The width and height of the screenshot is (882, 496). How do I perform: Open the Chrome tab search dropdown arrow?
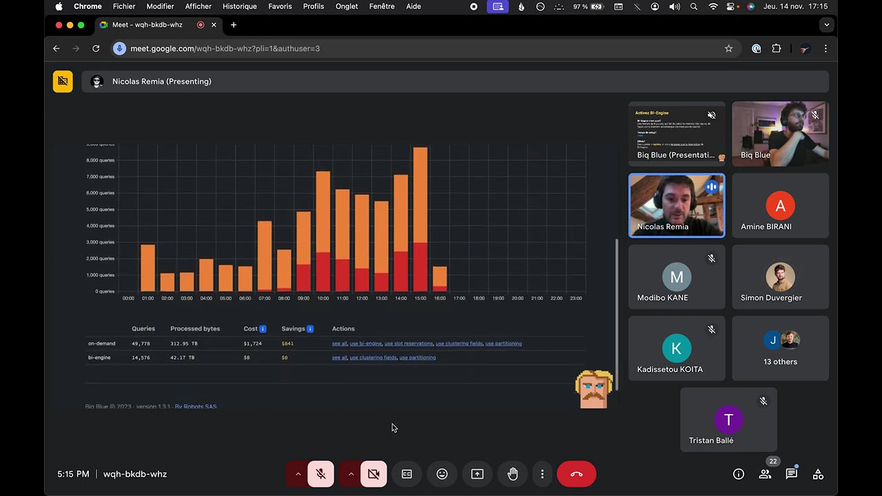(826, 25)
